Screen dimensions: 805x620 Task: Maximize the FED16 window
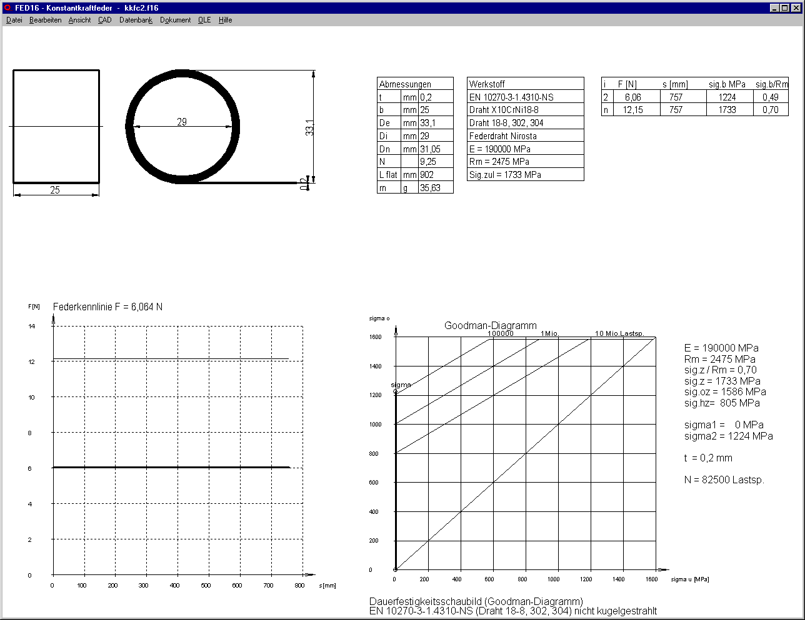click(x=785, y=8)
